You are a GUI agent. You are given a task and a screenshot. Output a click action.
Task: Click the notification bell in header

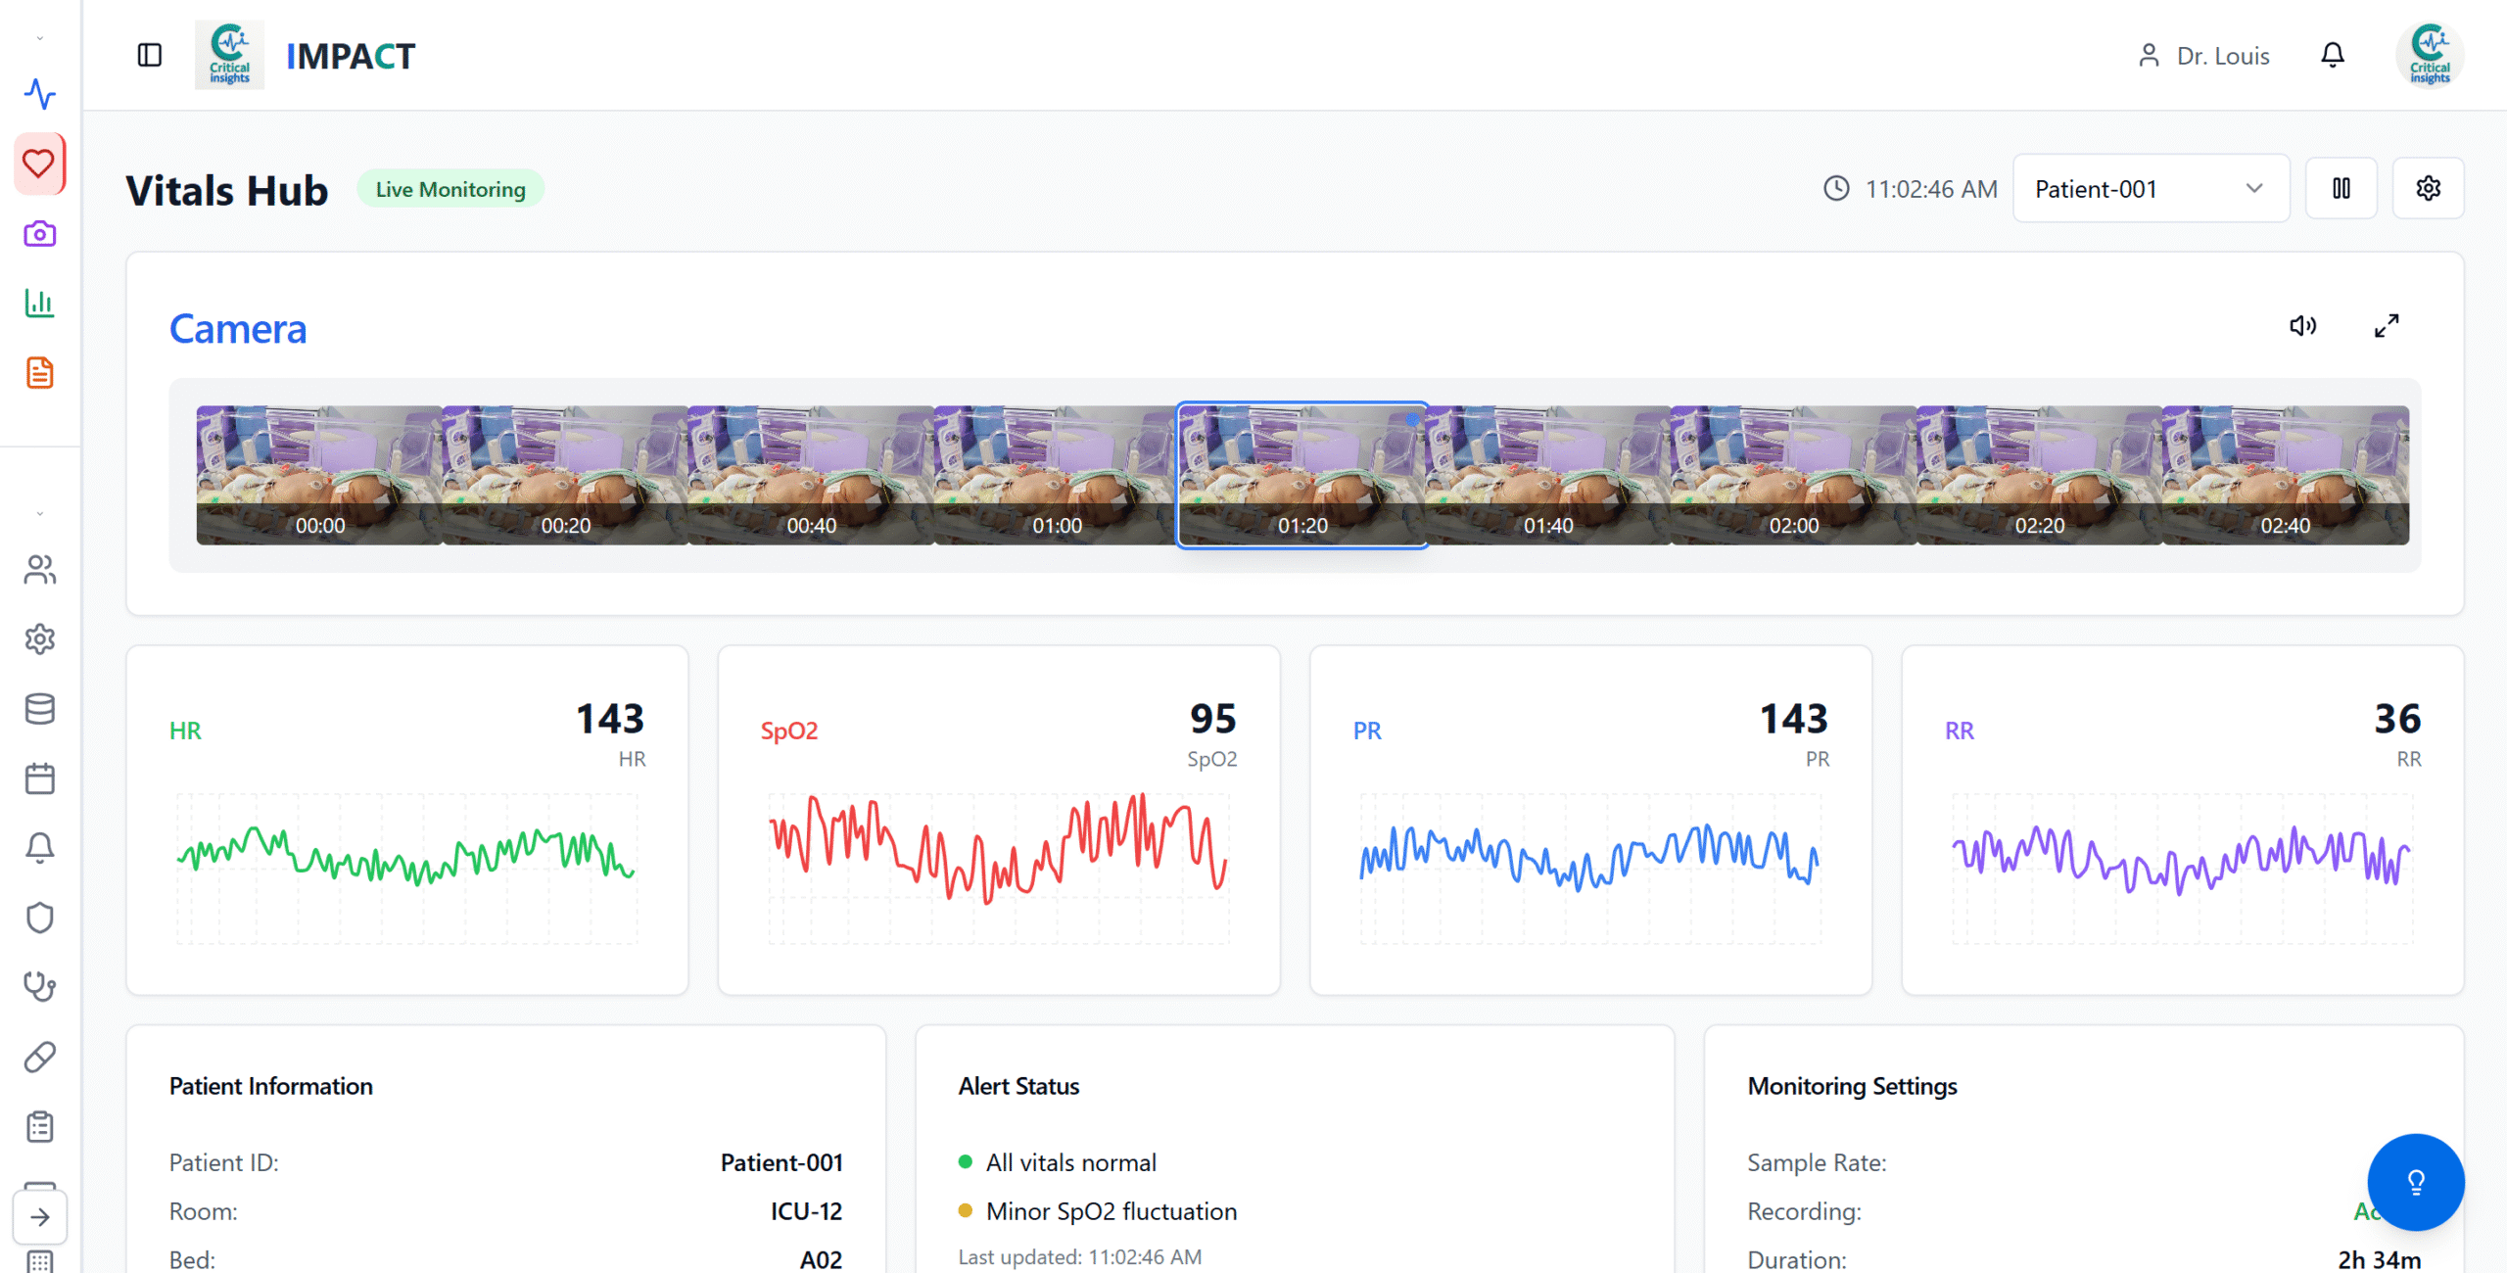pos(2333,56)
